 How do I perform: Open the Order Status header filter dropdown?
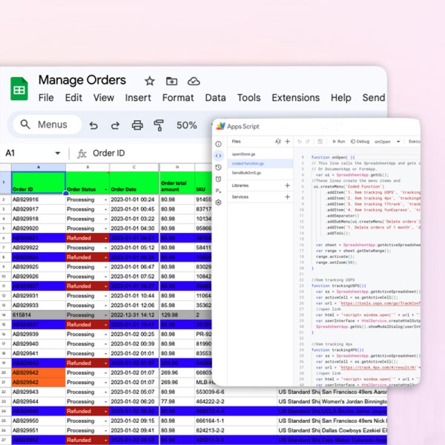pos(106,189)
